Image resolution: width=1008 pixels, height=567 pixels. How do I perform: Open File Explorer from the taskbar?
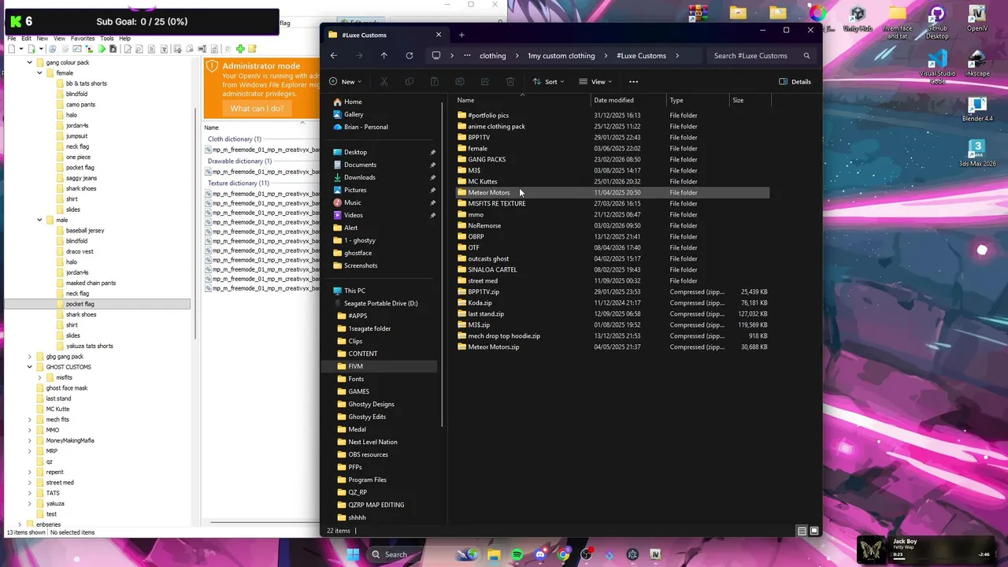494,554
